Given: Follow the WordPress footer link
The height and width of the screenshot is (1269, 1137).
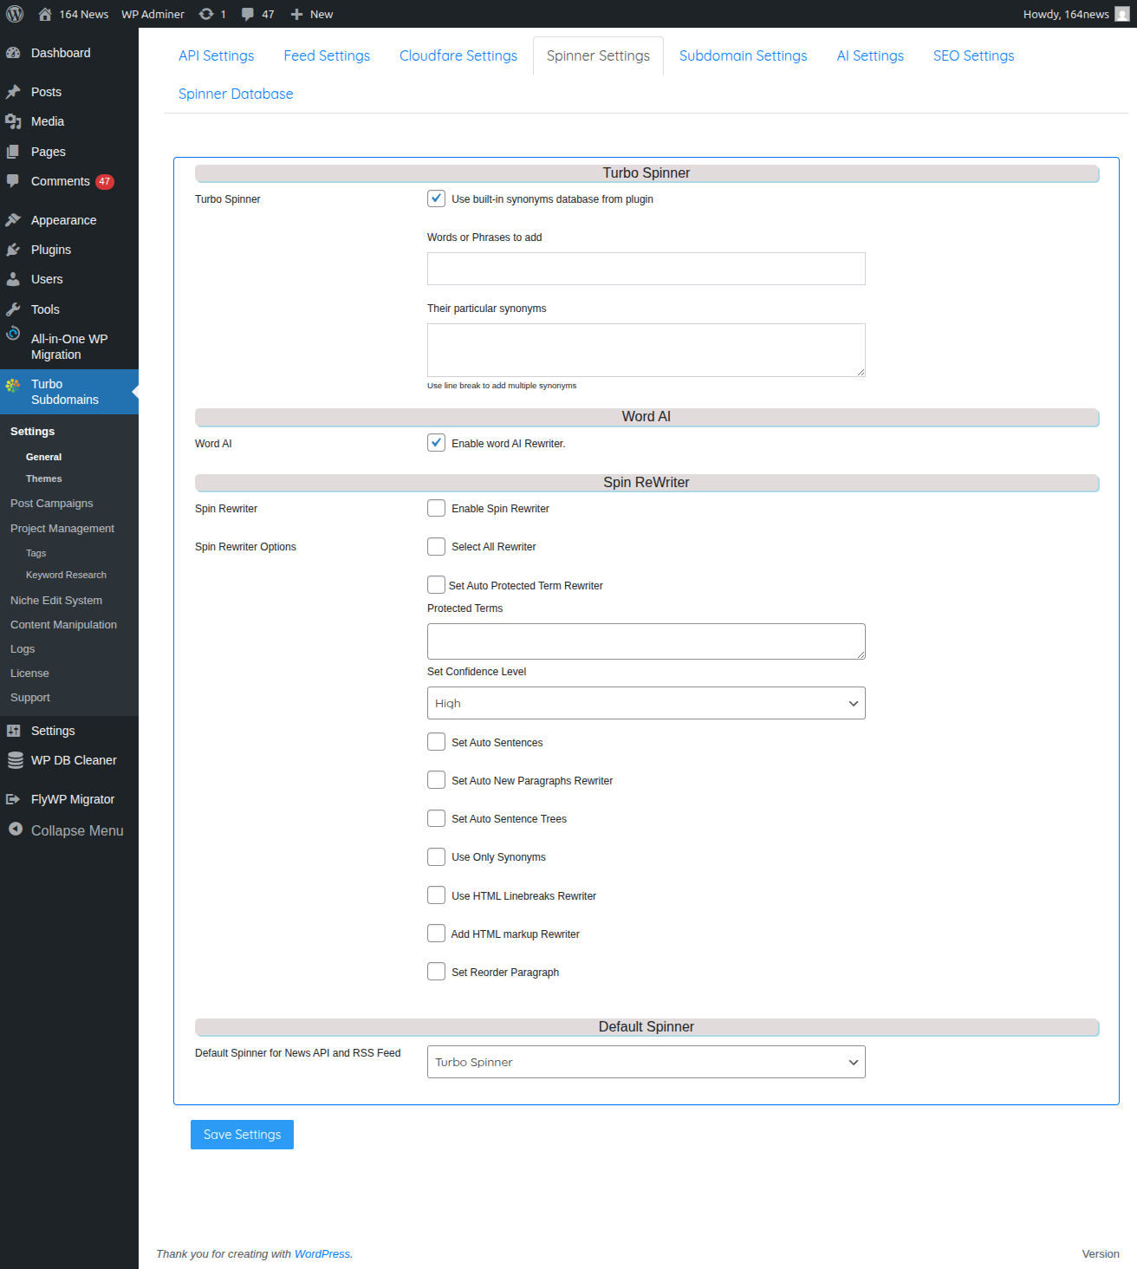Looking at the screenshot, I should 322,1253.
